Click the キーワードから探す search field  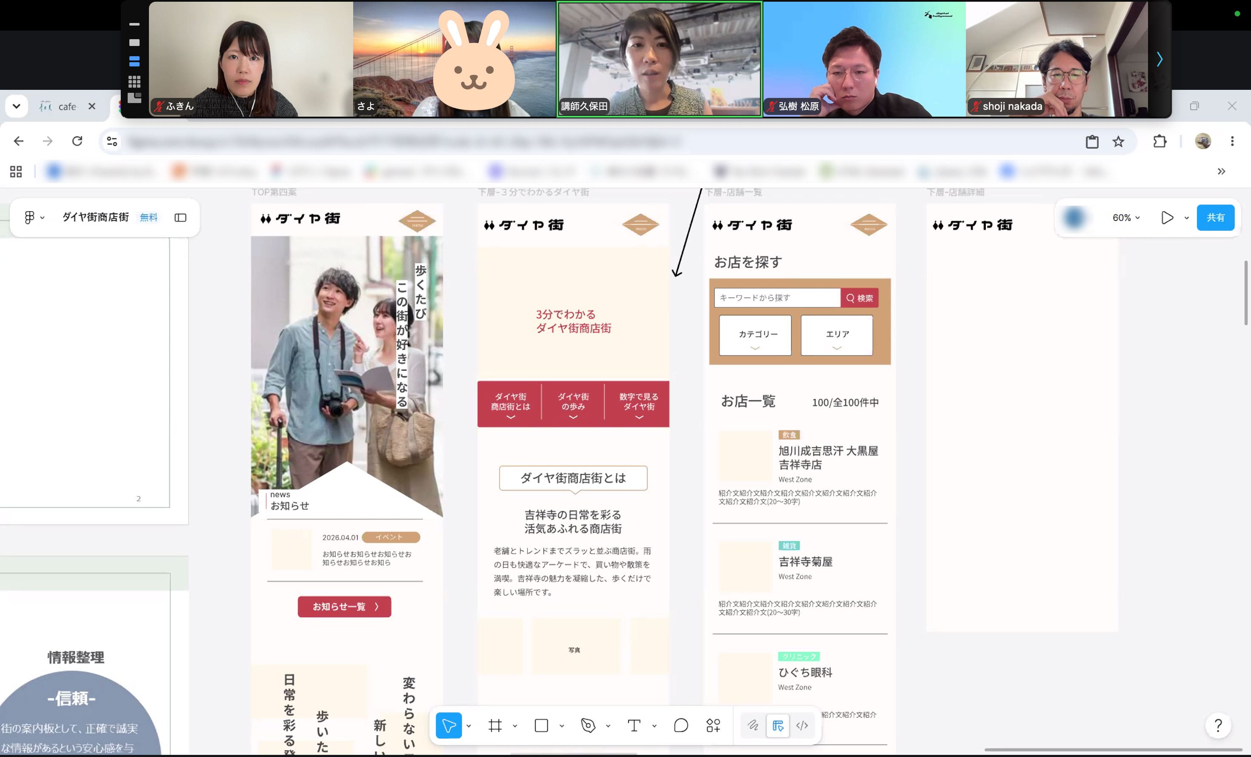pyautogui.click(x=777, y=298)
